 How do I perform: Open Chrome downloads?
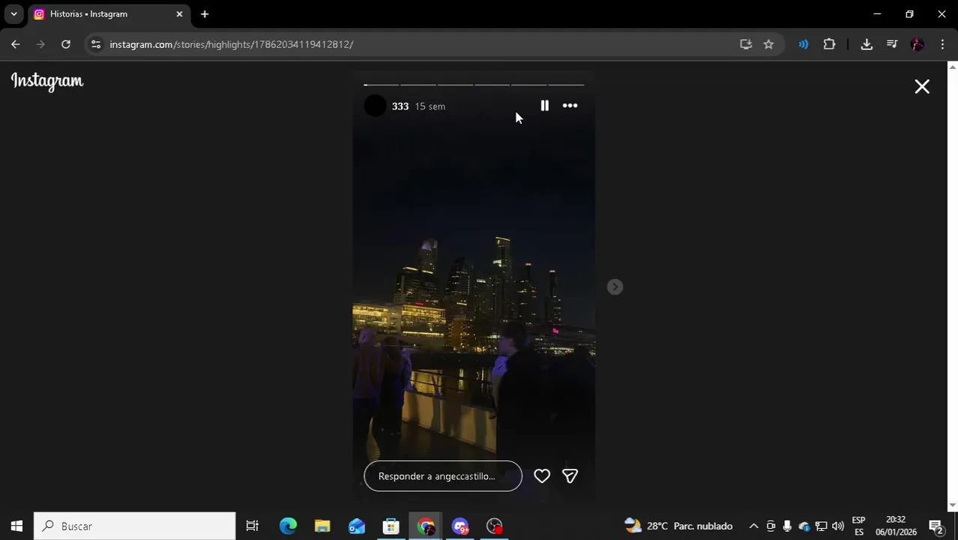pyautogui.click(x=867, y=44)
